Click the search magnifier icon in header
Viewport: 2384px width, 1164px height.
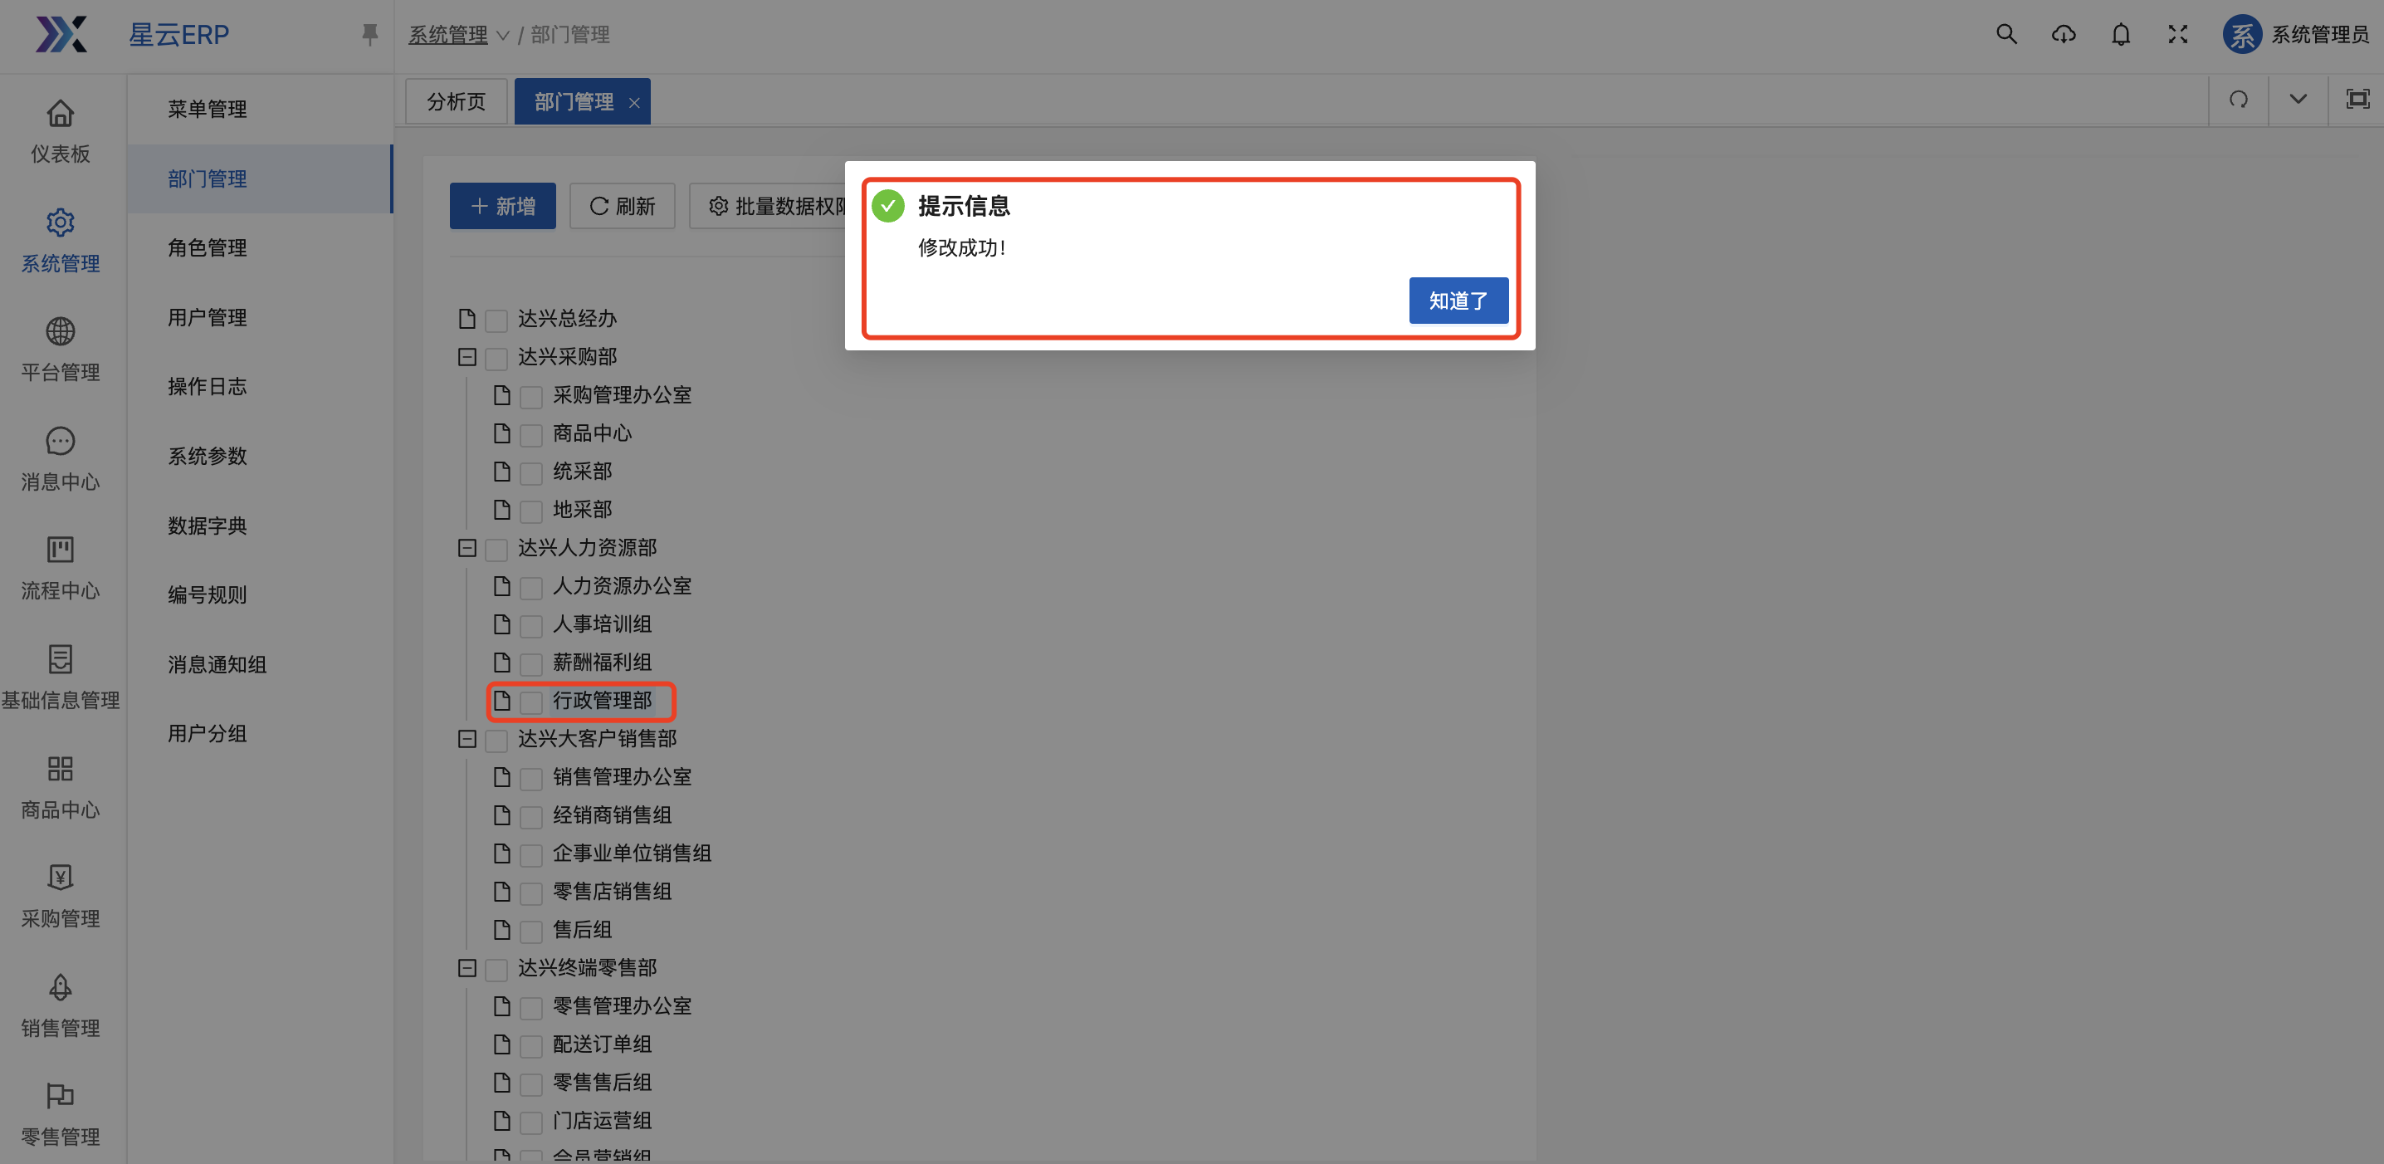click(x=2005, y=34)
